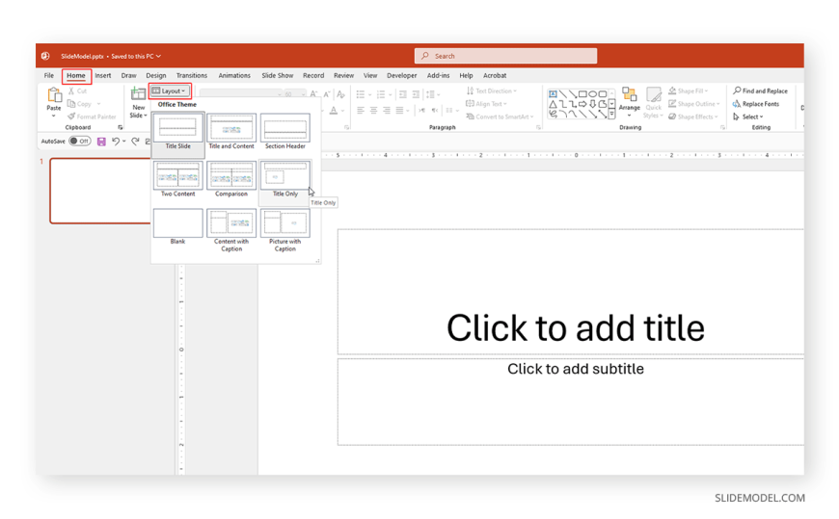
Task: Choose the Section Header layout
Action: click(285, 132)
